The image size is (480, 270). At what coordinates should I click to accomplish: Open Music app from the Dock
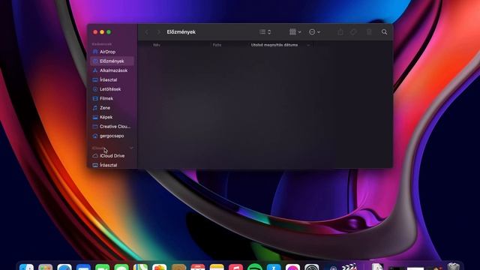coord(235,266)
